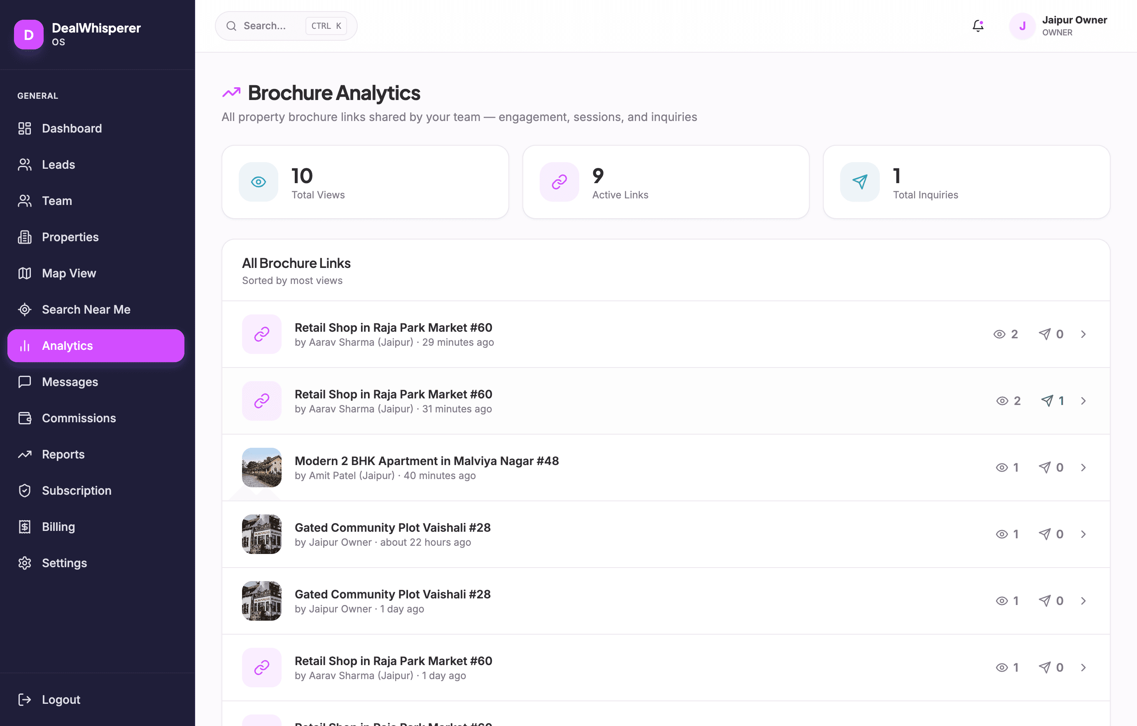1137x726 pixels.
Task: Expand Raja Park #60 row from 1 day ago
Action: (1083, 668)
